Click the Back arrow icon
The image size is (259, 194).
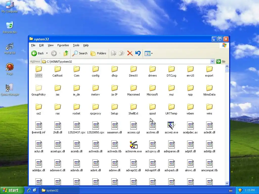[x=34, y=53]
